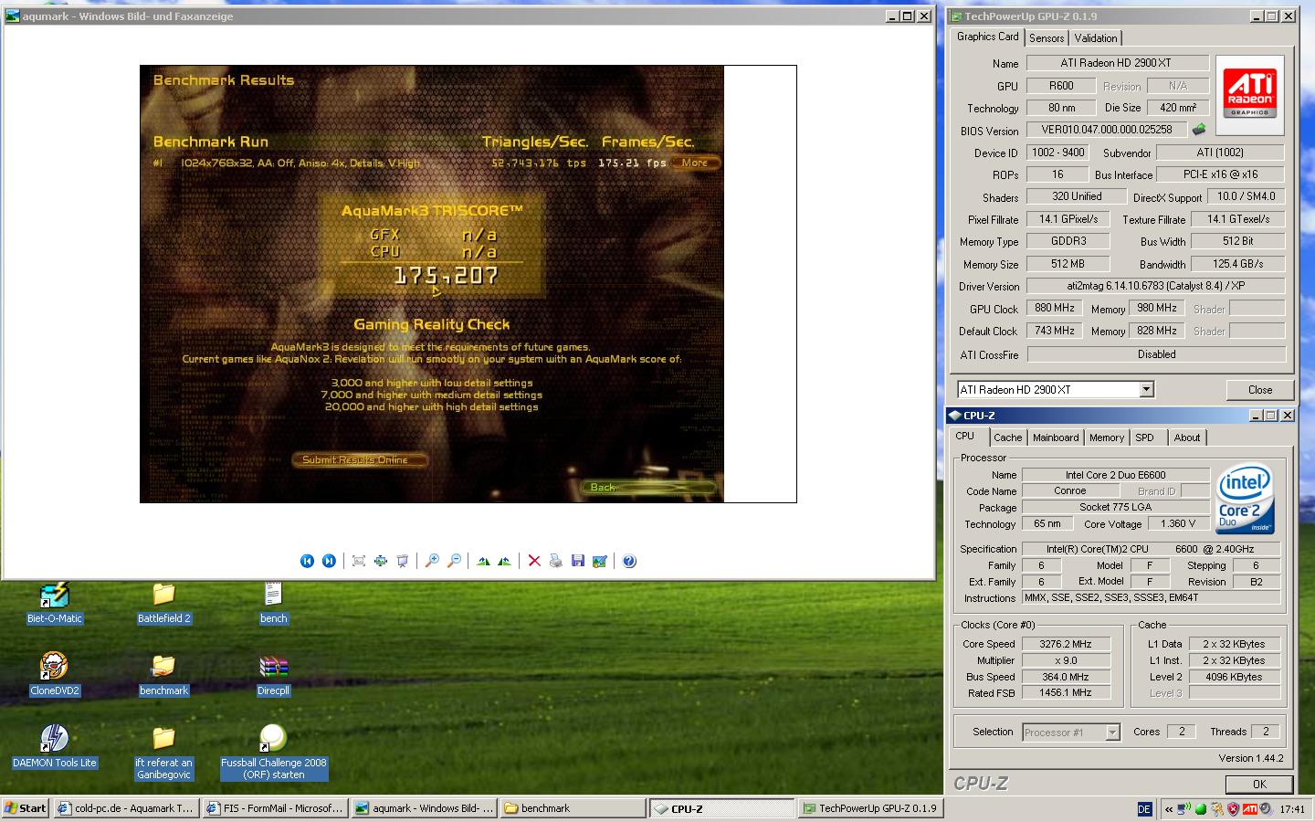This screenshot has height=822, width=1315.
Task: Click Driver Version field in GPU-Z
Action: click(1156, 286)
